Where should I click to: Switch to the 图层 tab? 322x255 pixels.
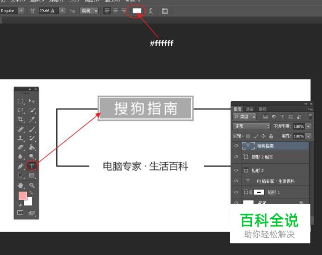point(237,109)
